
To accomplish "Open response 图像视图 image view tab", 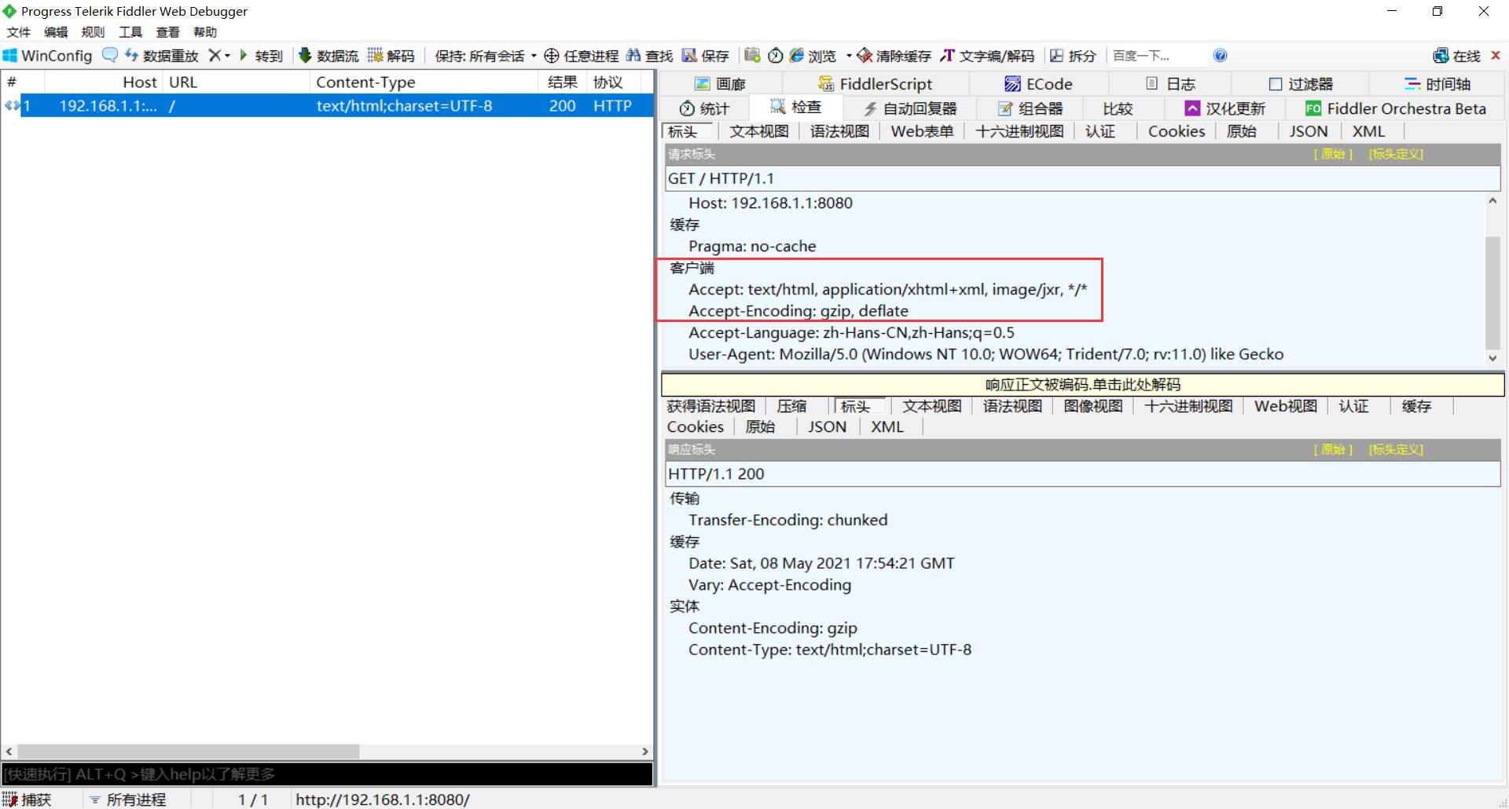I will (x=1093, y=406).
